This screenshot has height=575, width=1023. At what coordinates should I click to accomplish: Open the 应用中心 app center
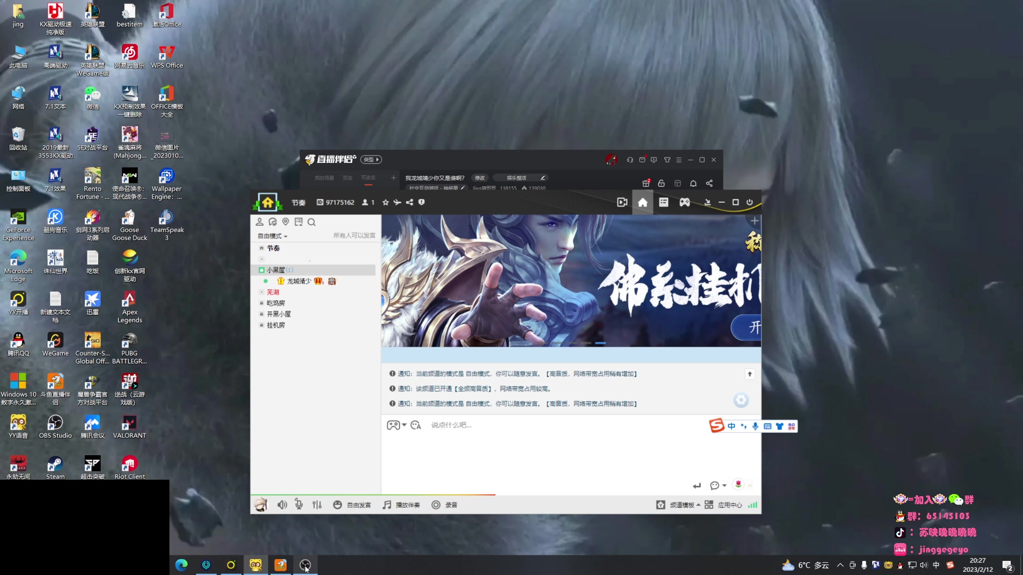tap(724, 505)
